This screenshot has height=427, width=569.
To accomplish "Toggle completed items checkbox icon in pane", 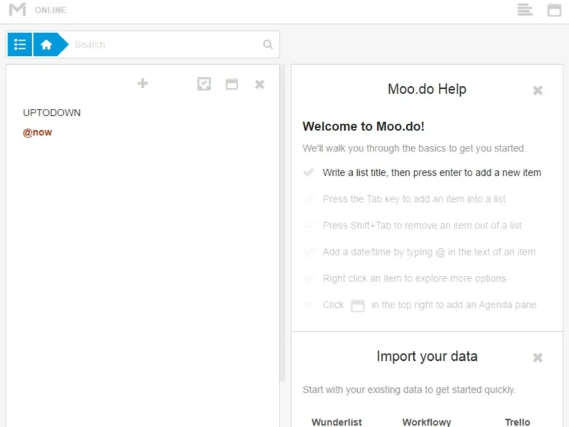I will [x=204, y=84].
